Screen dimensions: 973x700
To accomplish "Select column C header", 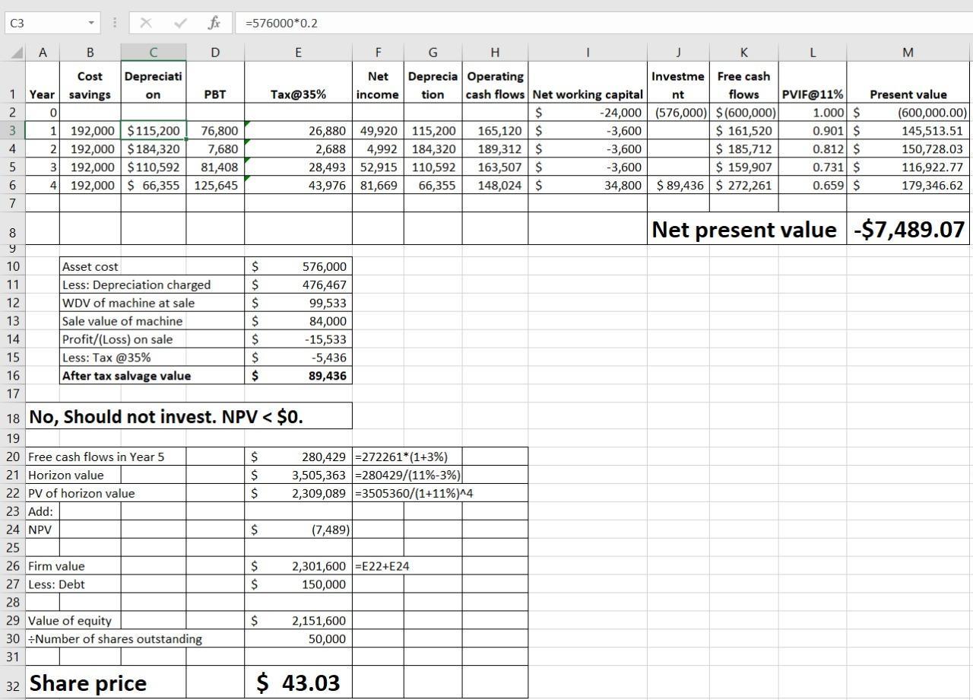I will (153, 52).
